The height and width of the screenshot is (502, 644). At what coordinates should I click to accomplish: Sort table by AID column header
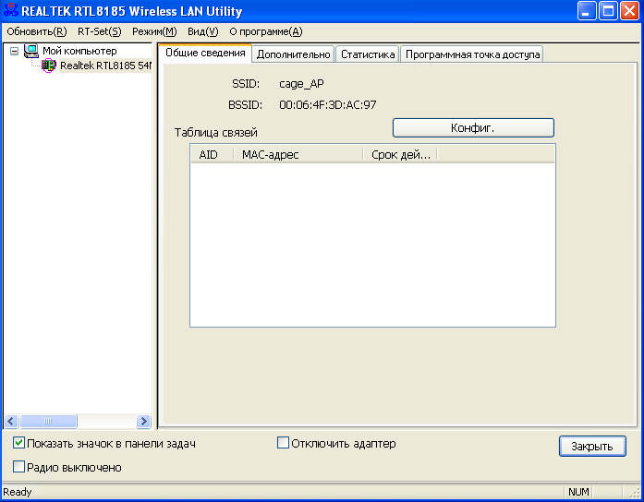click(x=212, y=155)
